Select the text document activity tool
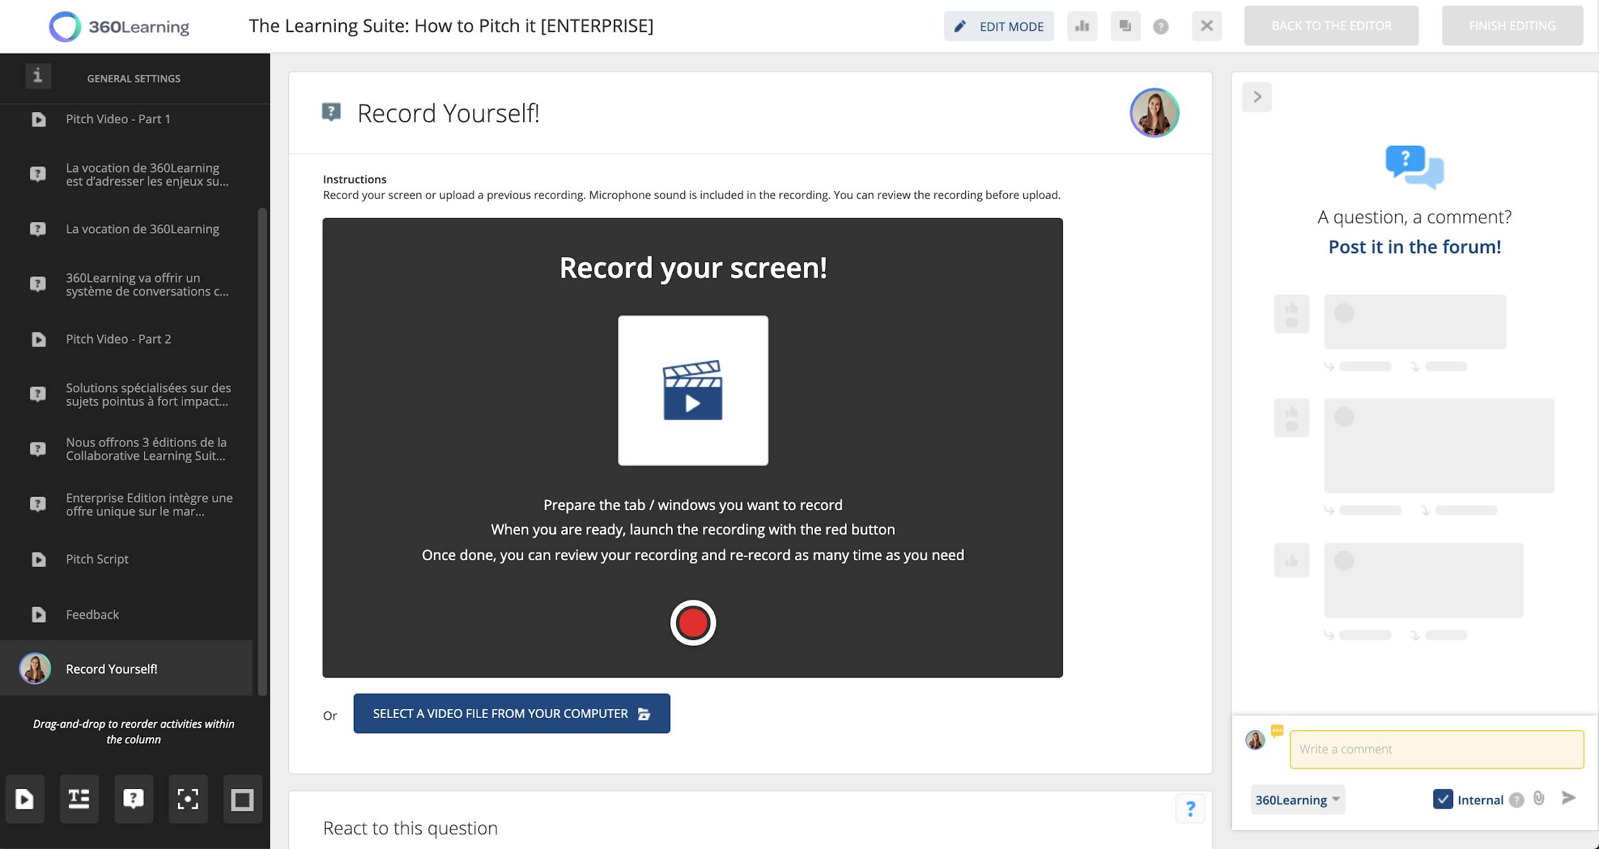The height and width of the screenshot is (849, 1599). tap(79, 799)
